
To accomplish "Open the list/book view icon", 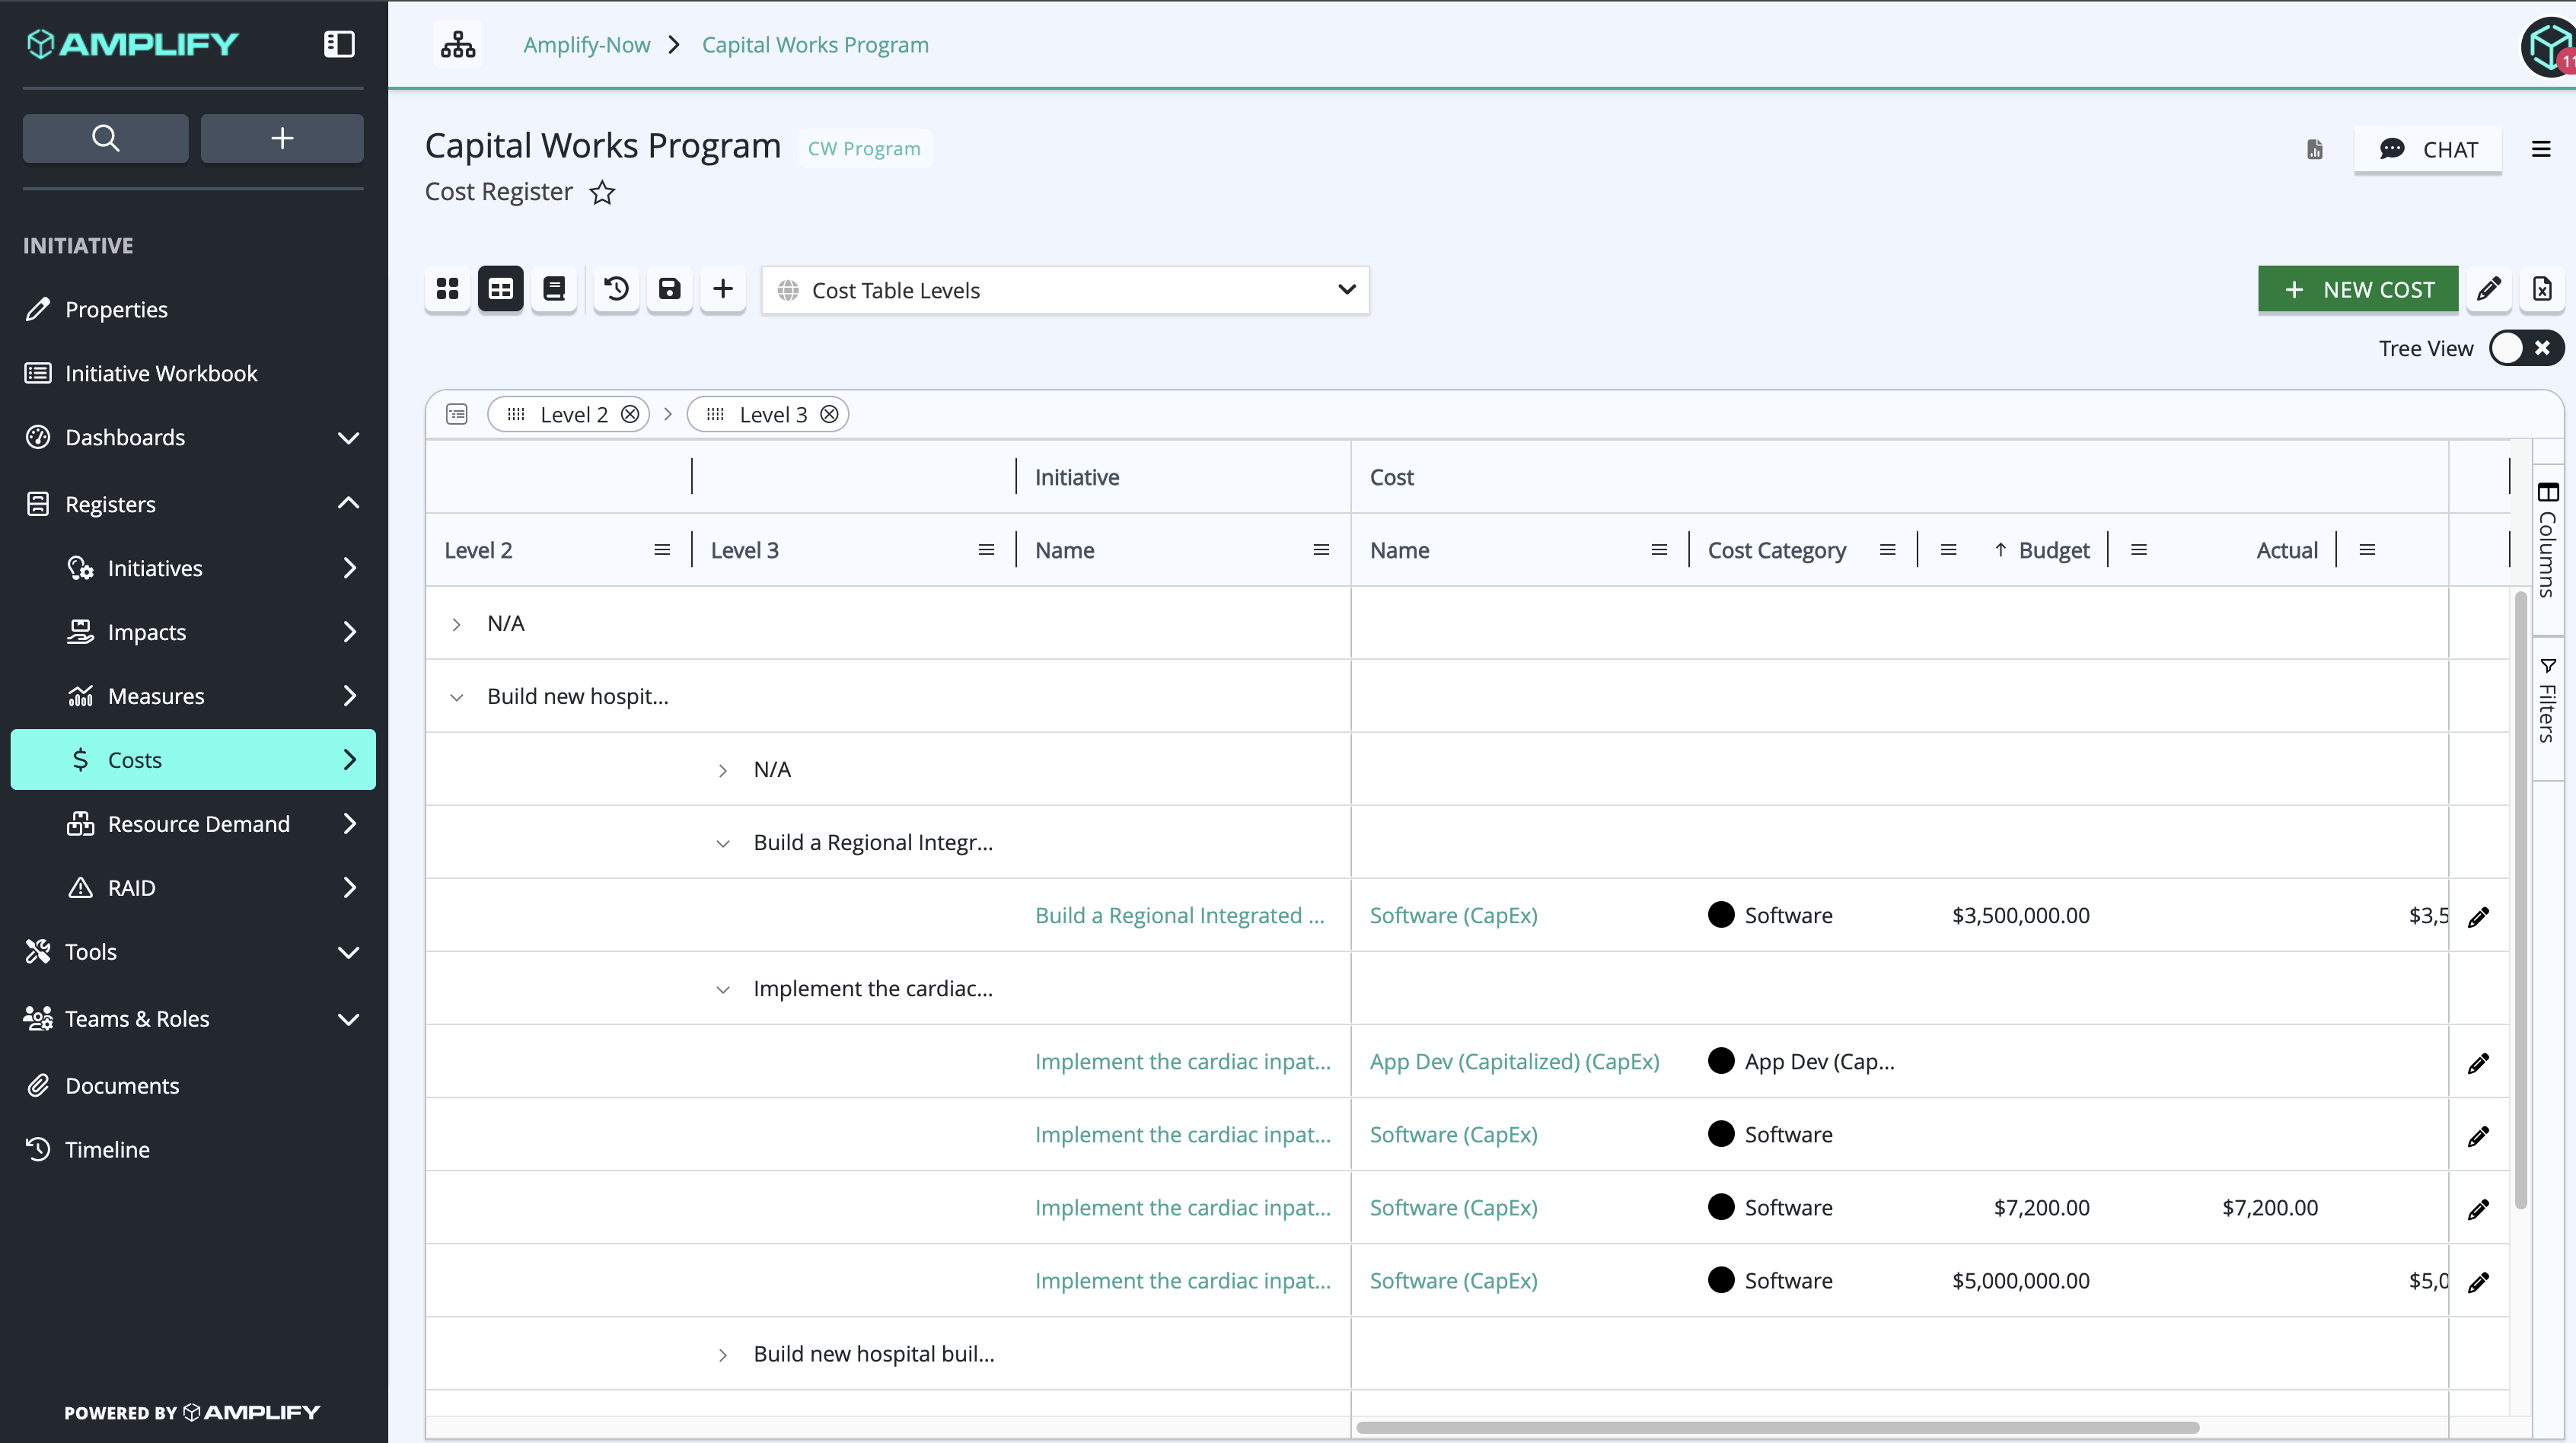I will (x=554, y=290).
